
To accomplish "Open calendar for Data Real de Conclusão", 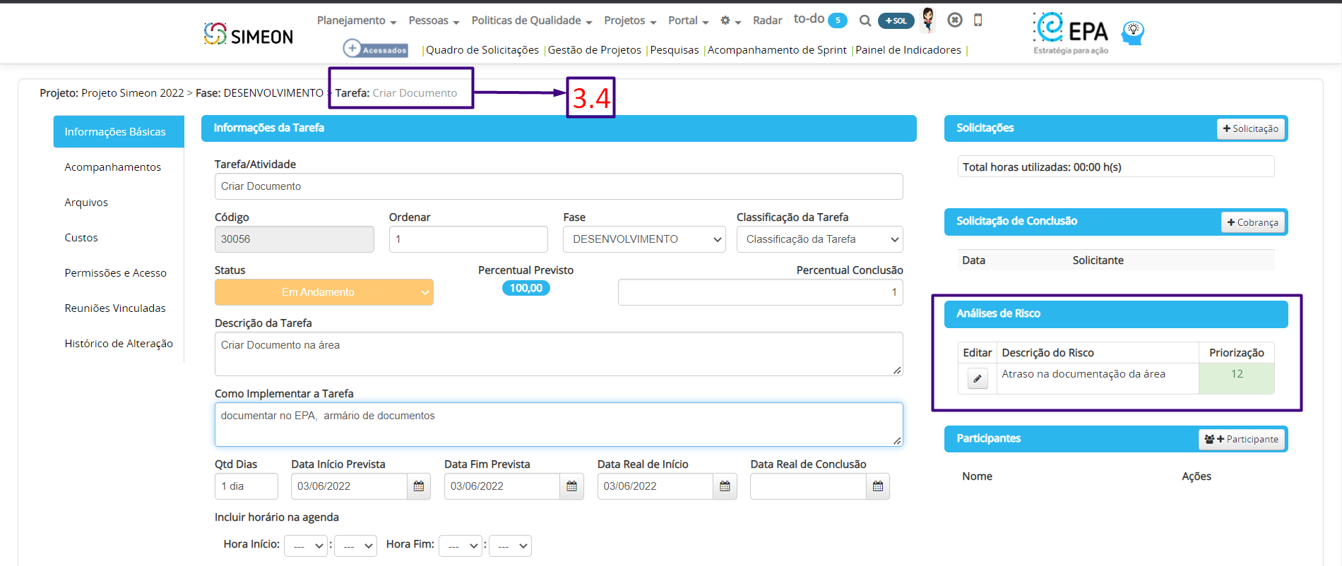I will [878, 486].
